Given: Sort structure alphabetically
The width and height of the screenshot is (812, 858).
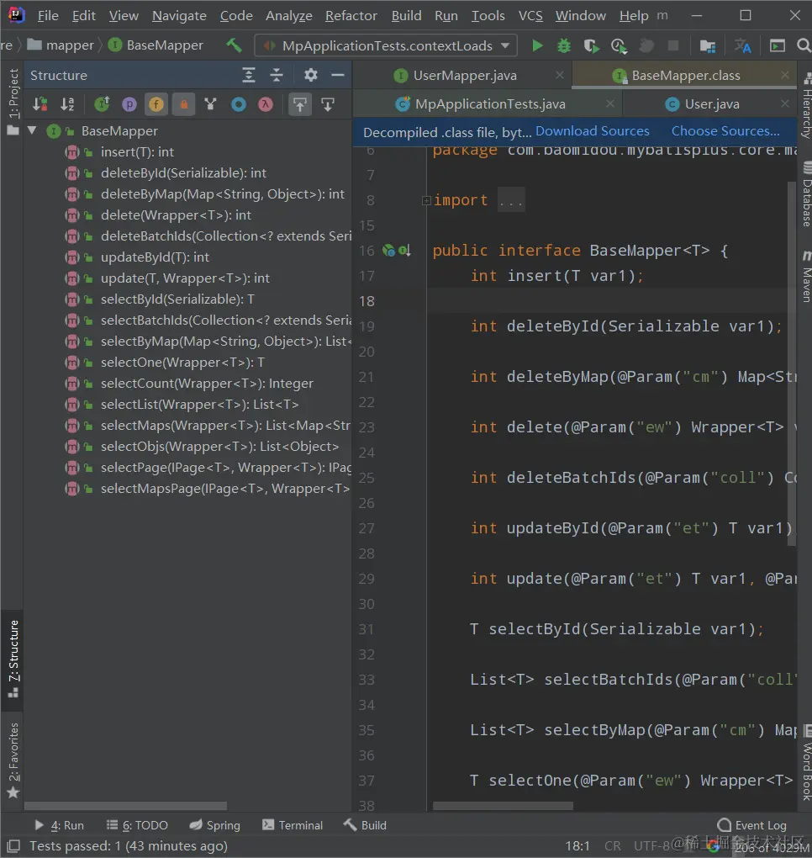Looking at the screenshot, I should tap(68, 104).
